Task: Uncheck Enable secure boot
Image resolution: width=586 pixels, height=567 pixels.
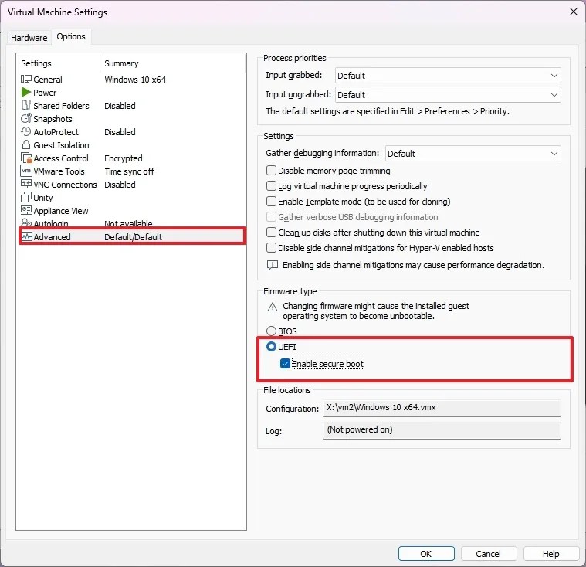Action: 285,364
